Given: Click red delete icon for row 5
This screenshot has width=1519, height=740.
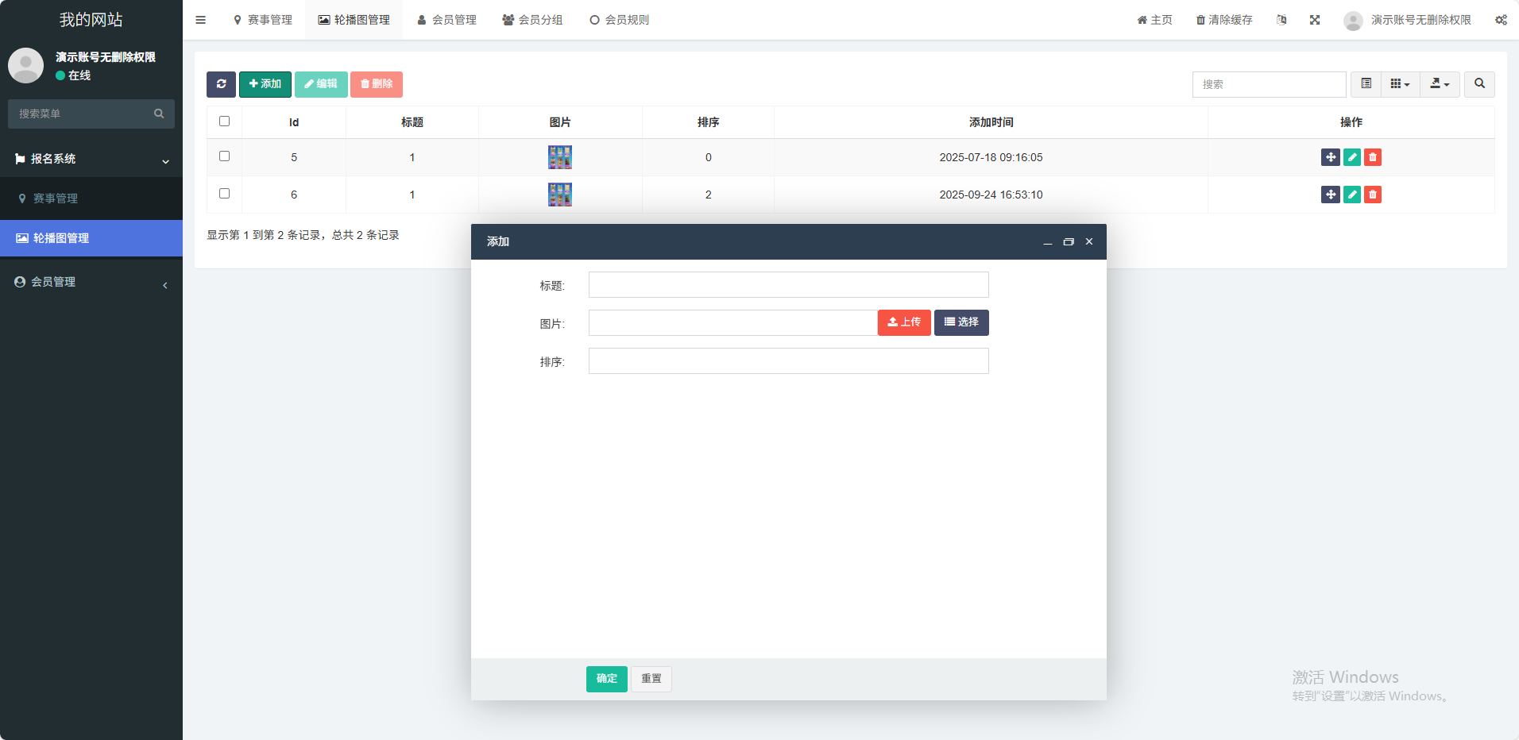Looking at the screenshot, I should [x=1372, y=157].
